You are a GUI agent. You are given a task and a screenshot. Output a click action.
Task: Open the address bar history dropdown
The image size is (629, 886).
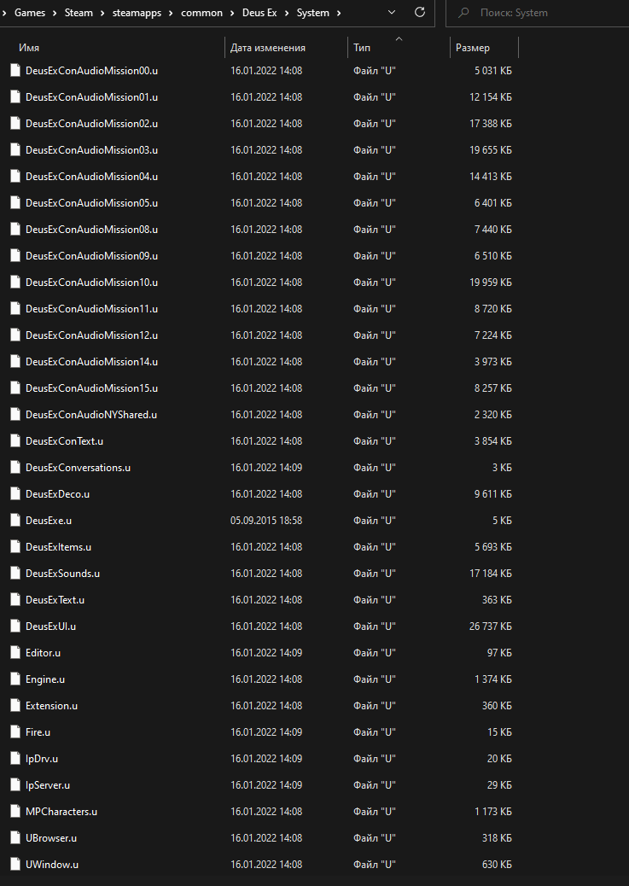pos(392,13)
